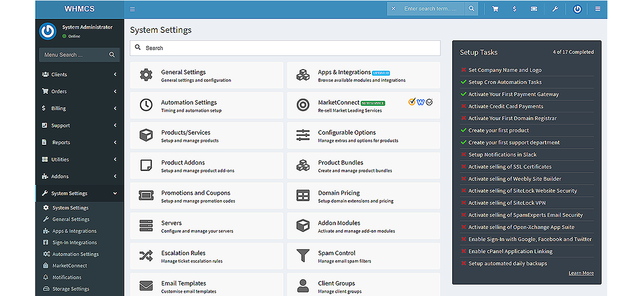Open MarketConnect in the sidebar submenu
Image resolution: width=642 pixels, height=296 pixels.
70,266
